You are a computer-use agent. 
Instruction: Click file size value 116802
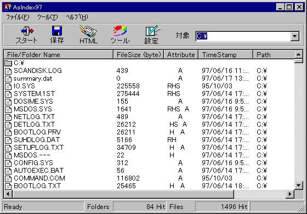[x=128, y=178]
